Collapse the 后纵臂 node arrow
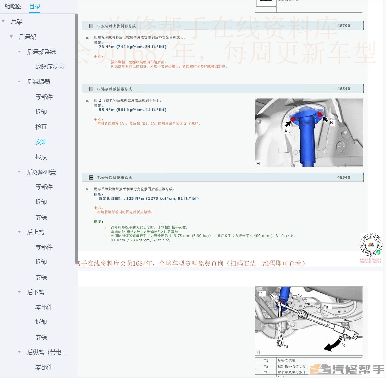Screen dimensions: 386x378 pyautogui.click(x=19, y=352)
